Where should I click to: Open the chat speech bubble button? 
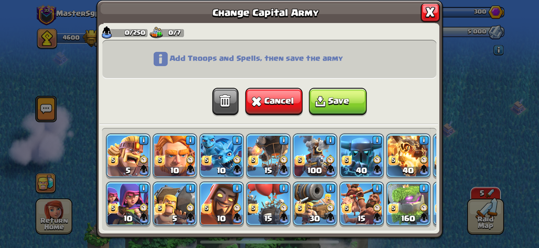coord(46,109)
